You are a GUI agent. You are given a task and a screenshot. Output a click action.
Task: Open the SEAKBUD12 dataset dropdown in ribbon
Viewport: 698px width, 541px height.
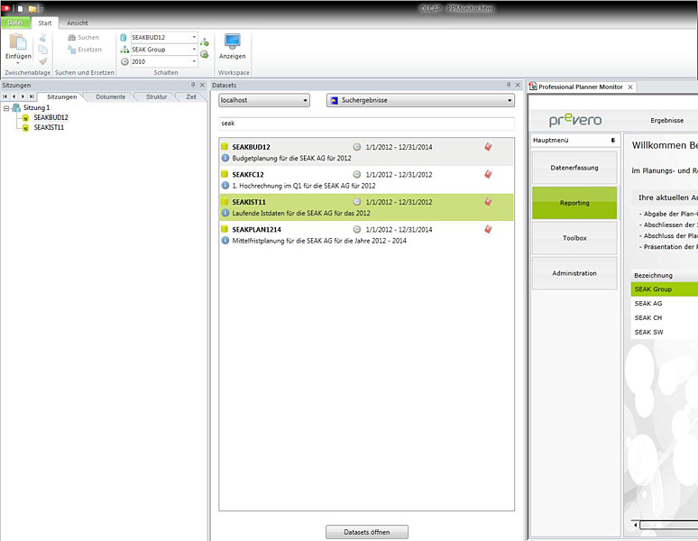194,37
